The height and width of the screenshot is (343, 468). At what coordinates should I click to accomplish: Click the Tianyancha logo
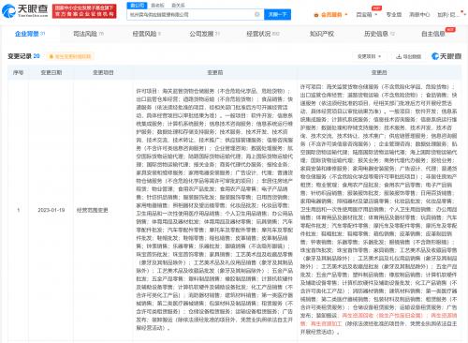pos(24,11)
